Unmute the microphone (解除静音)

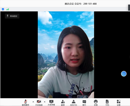(x=26, y=103)
